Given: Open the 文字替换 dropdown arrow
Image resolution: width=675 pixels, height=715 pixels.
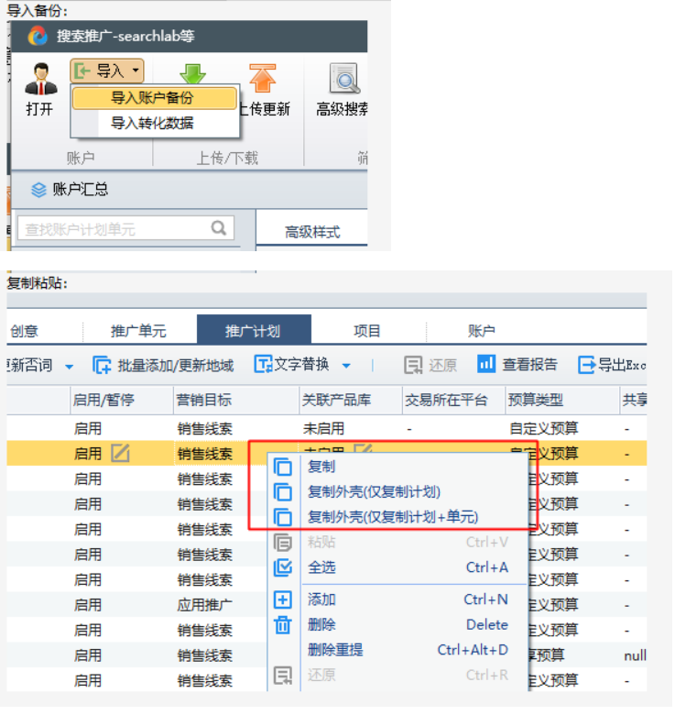Looking at the screenshot, I should [x=346, y=366].
